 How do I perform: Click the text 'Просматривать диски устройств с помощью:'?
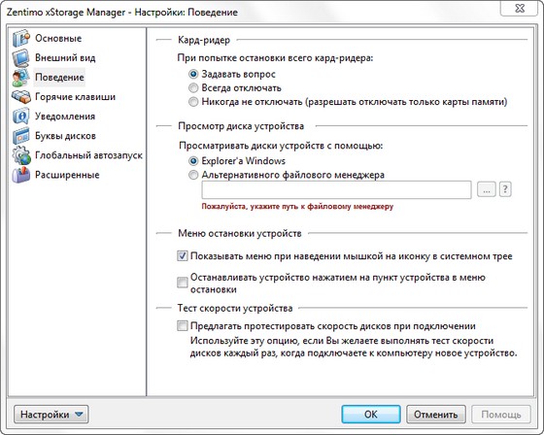281,146
